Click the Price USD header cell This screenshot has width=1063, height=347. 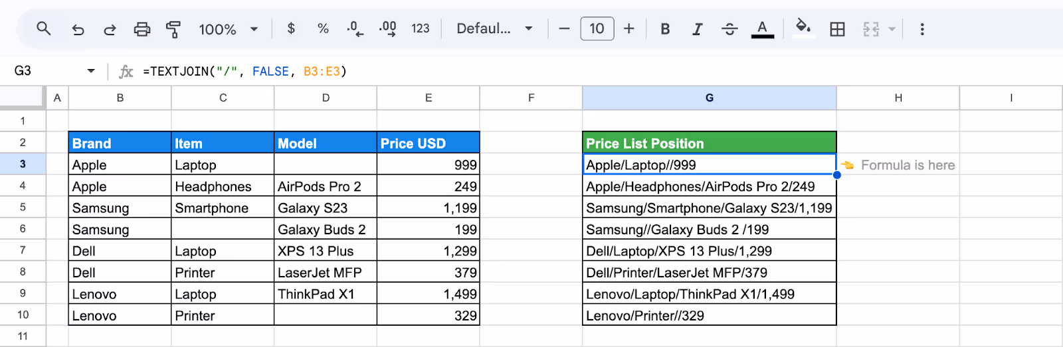point(429,143)
